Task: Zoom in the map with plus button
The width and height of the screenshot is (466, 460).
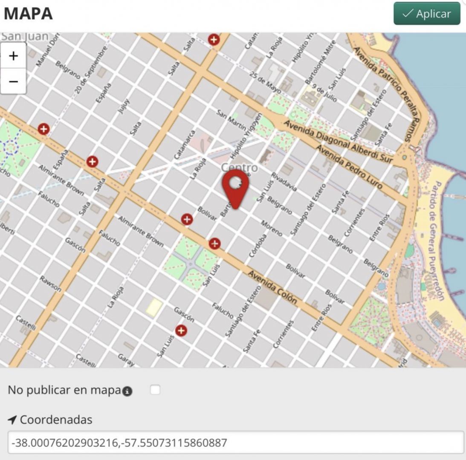Action: [x=13, y=56]
